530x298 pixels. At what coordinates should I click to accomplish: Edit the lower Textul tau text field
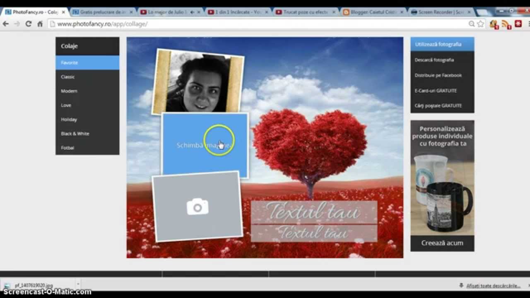[314, 233]
